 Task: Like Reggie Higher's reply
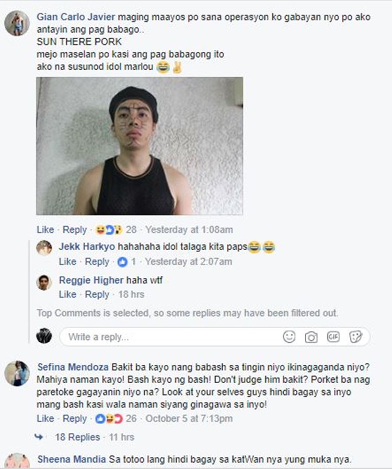pyautogui.click(x=67, y=294)
